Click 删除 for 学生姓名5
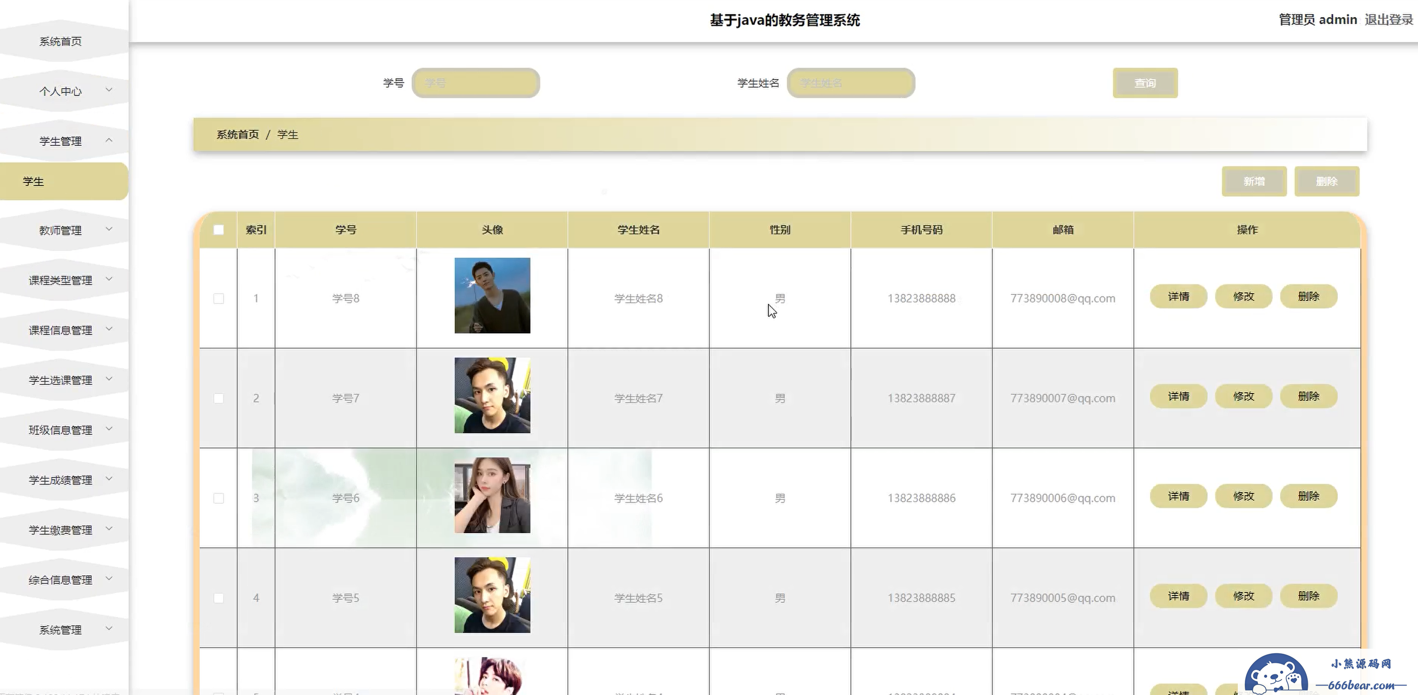 [x=1308, y=596]
